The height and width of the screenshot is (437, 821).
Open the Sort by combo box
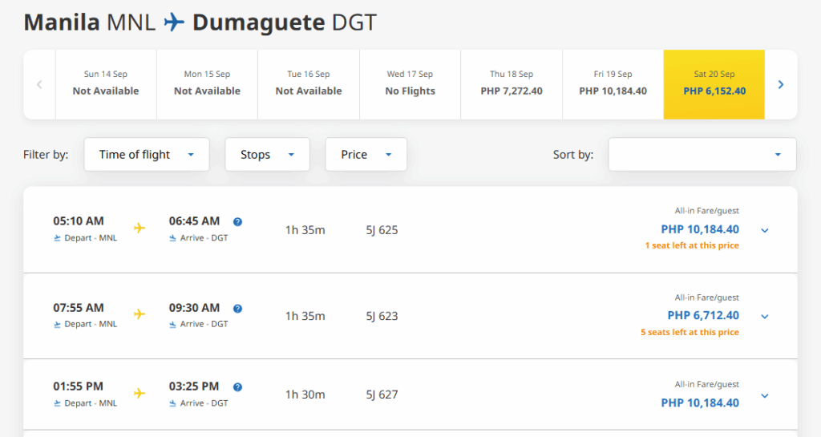coord(702,155)
